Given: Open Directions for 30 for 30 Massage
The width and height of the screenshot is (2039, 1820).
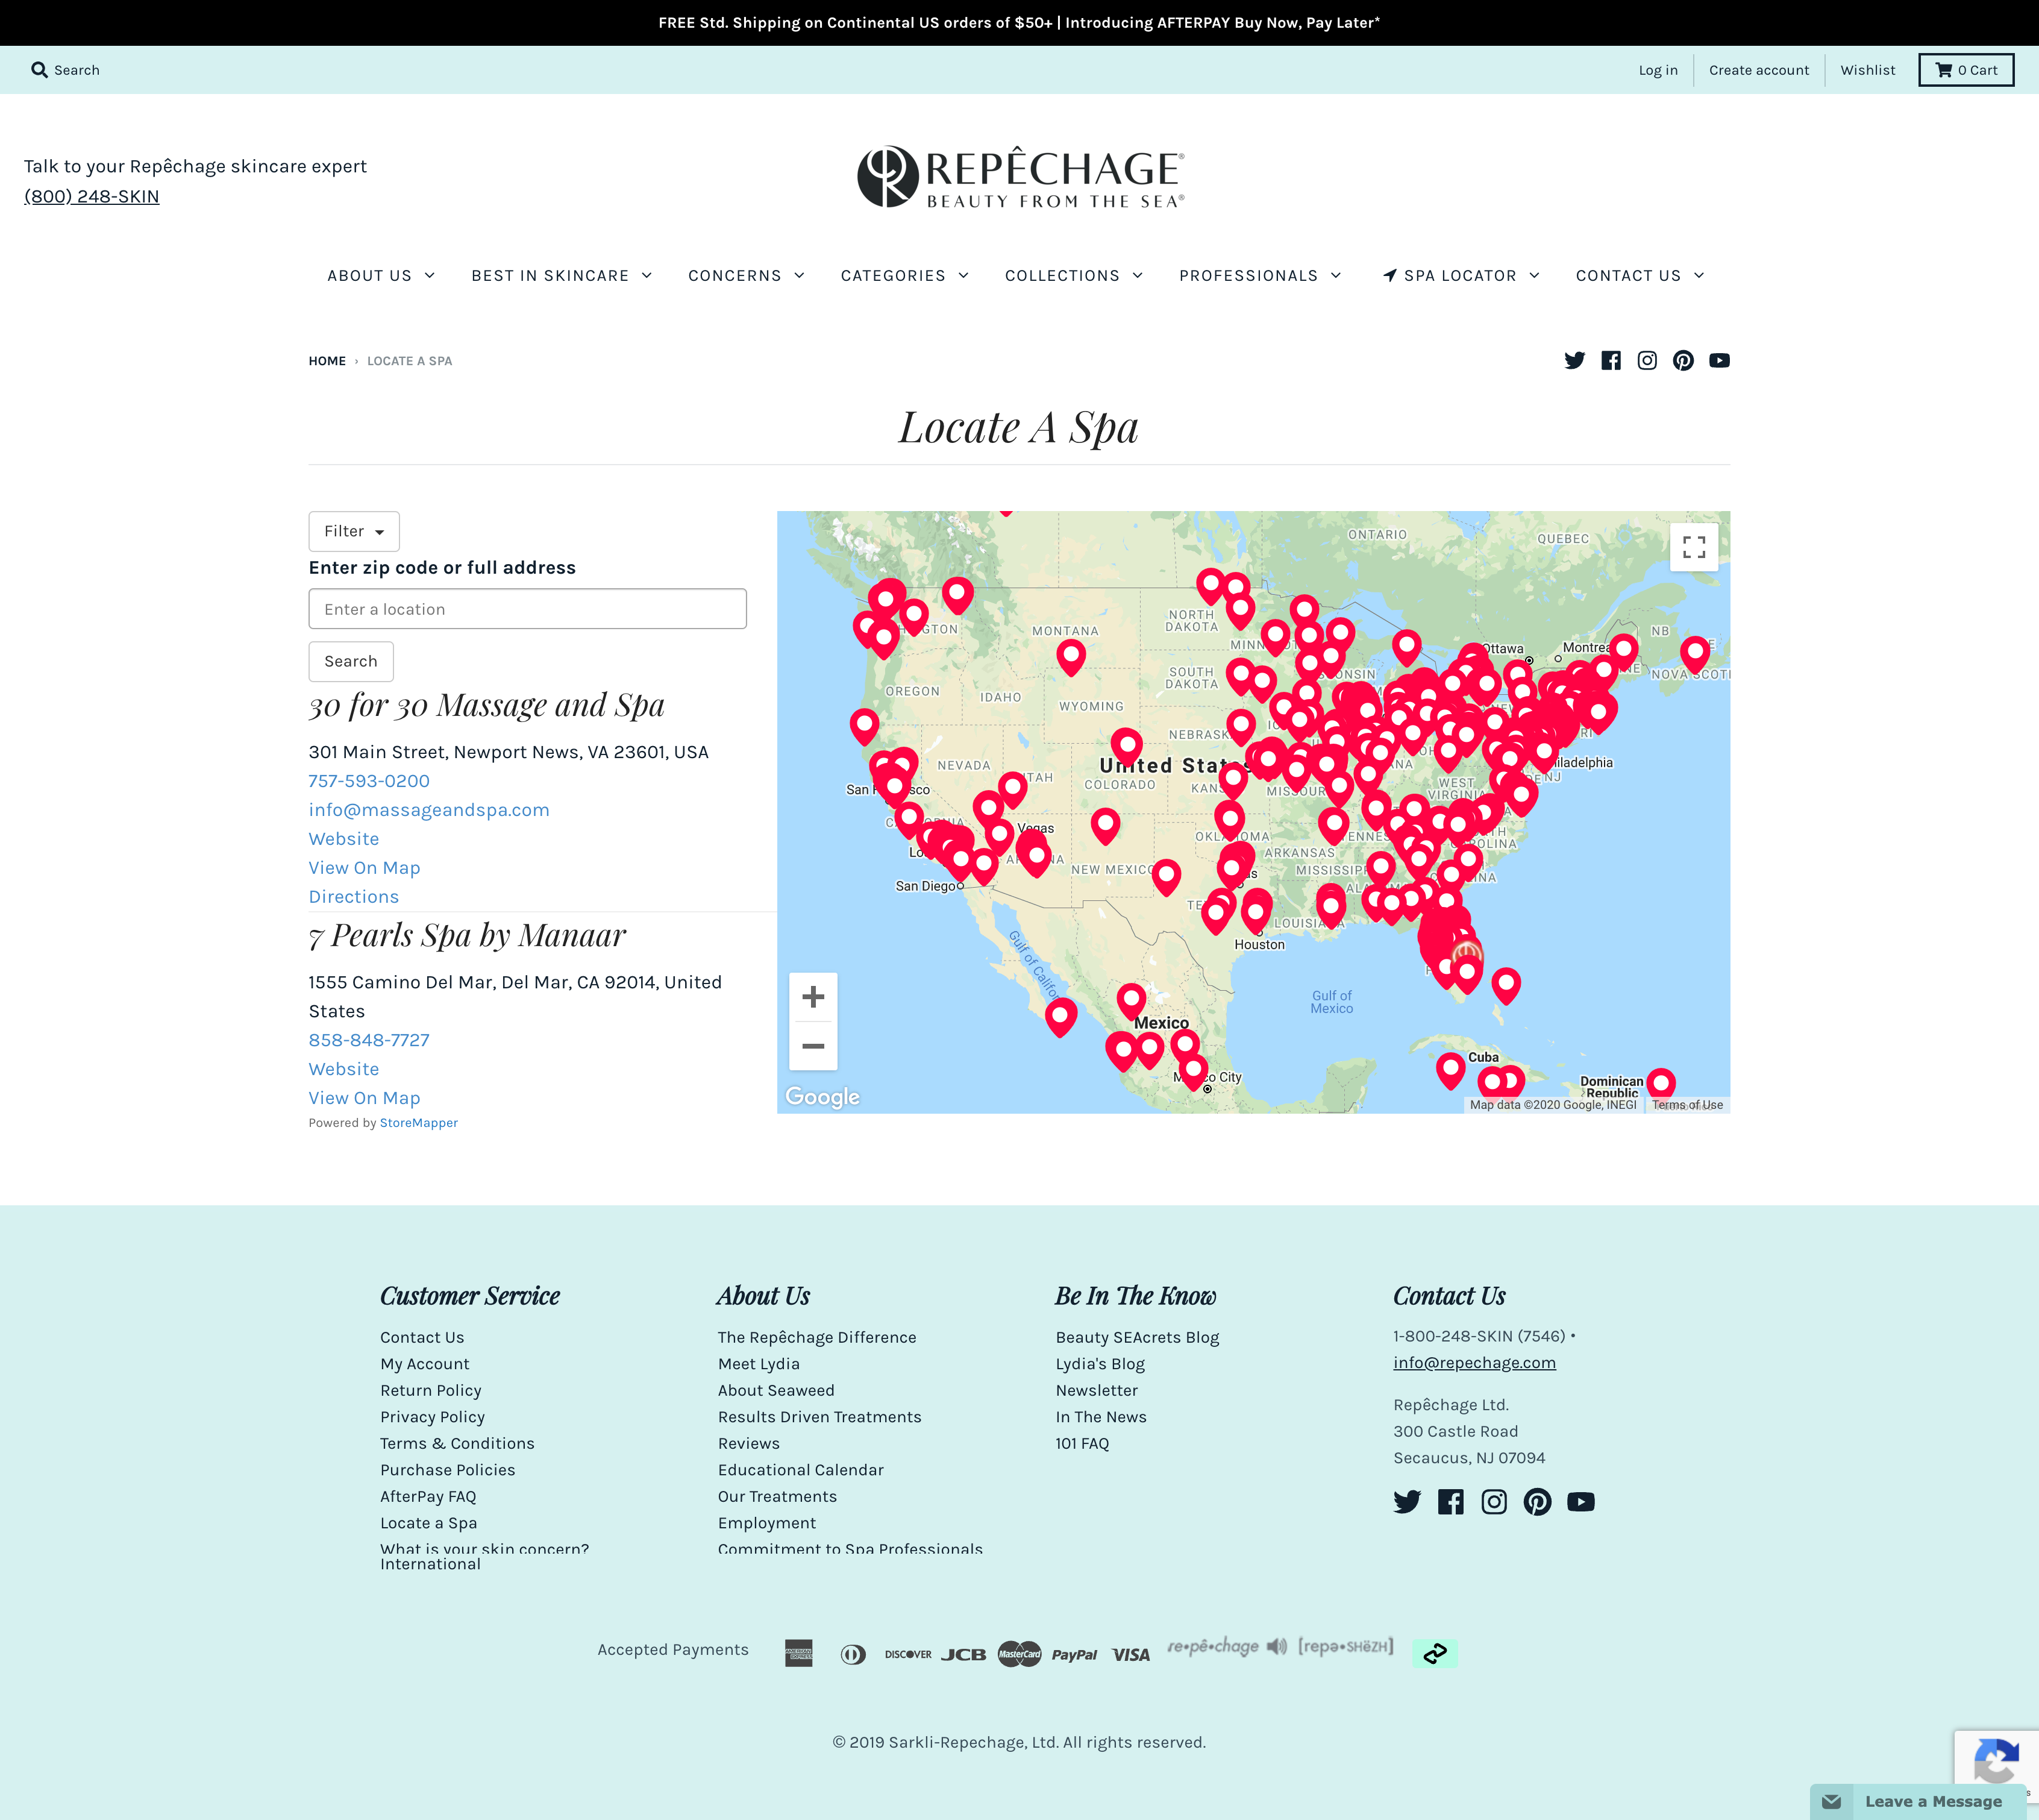Looking at the screenshot, I should coord(353,897).
